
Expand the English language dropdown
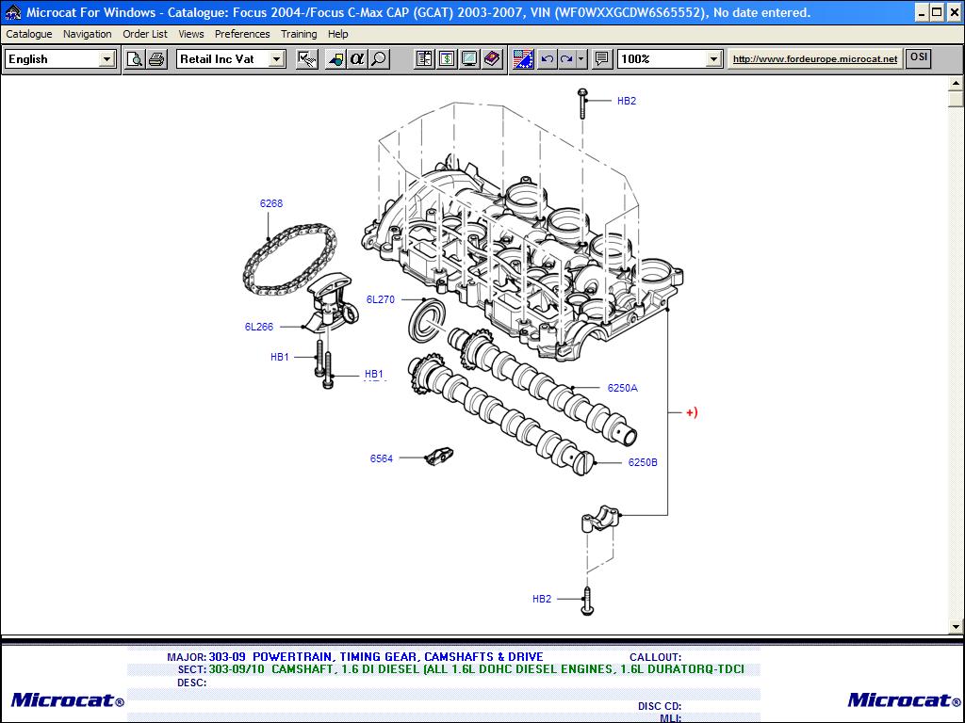(106, 59)
